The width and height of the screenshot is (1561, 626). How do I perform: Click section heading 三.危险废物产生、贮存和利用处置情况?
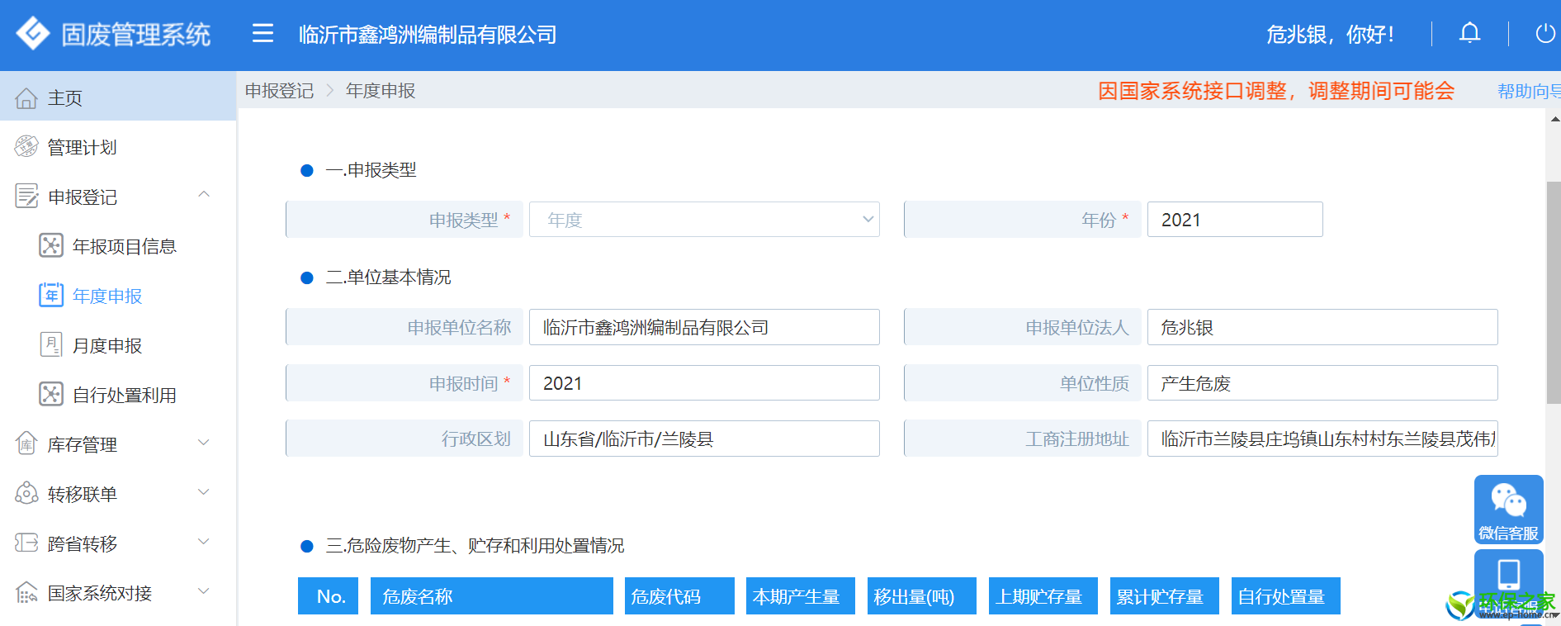coord(475,546)
